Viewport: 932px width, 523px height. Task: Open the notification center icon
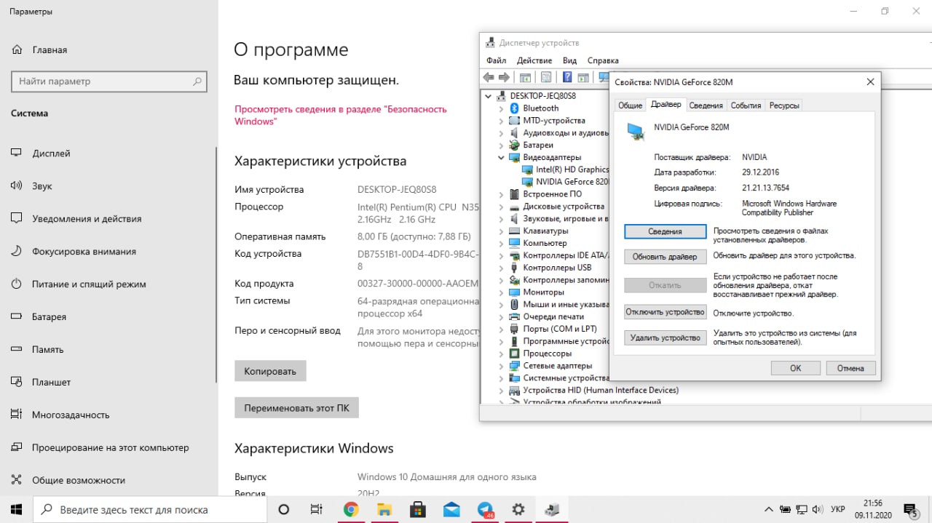[x=911, y=509]
